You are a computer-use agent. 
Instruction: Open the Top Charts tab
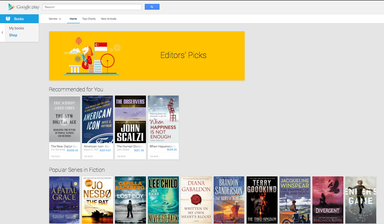pyautogui.click(x=89, y=19)
